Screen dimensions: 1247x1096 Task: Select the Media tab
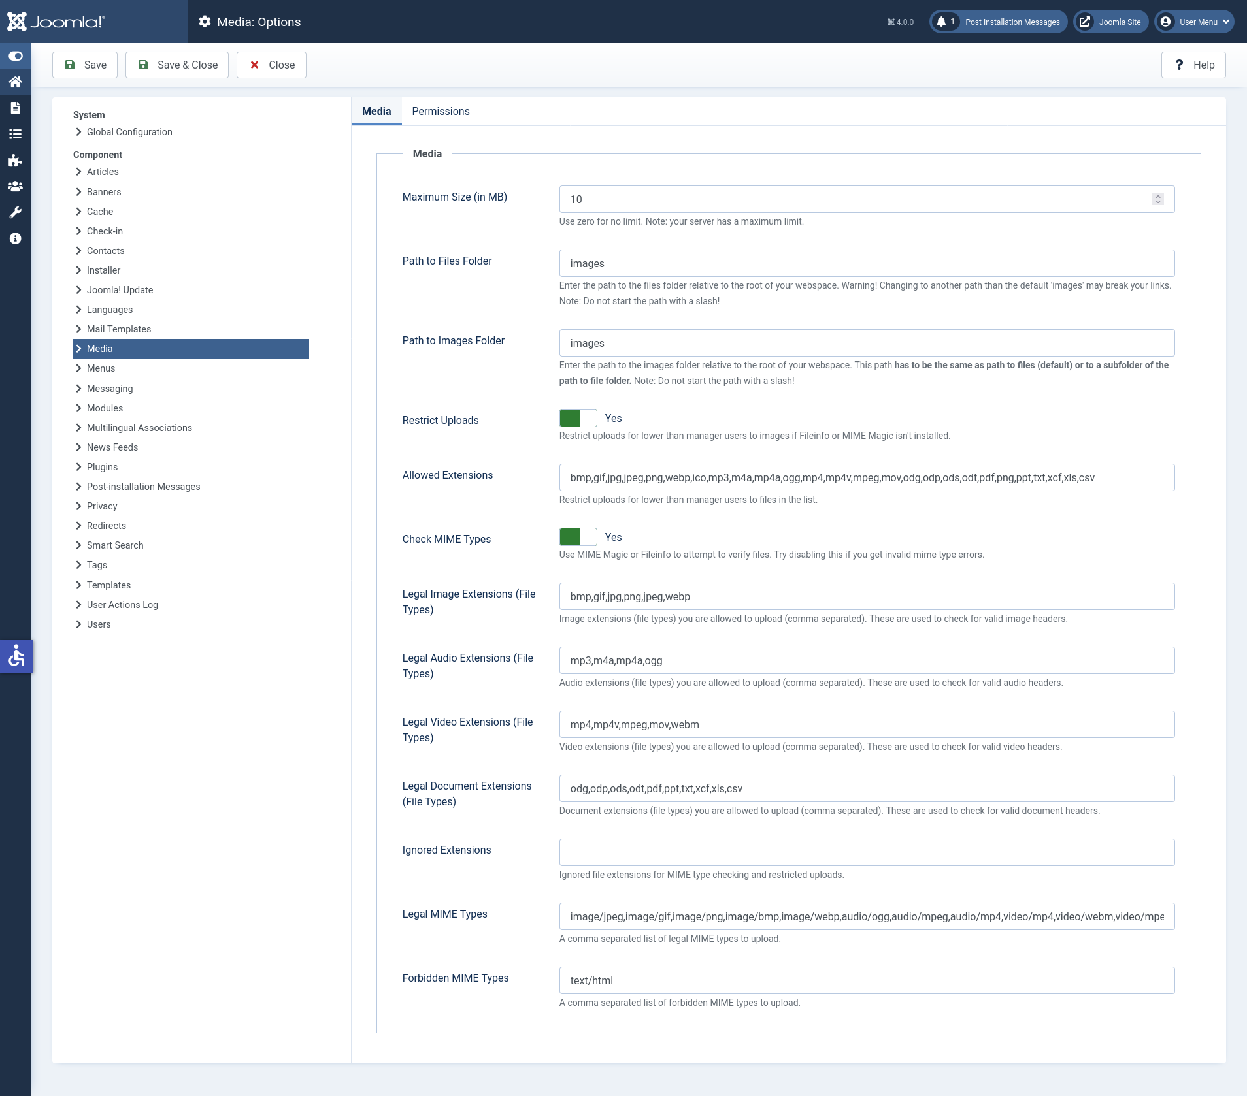[x=376, y=111]
